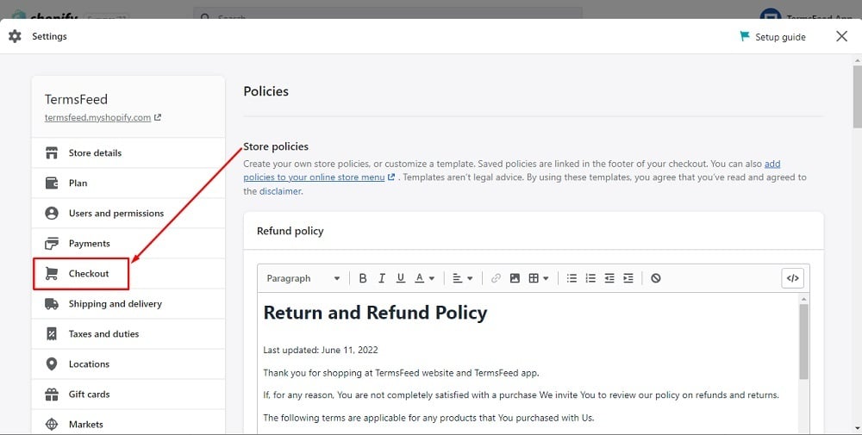The width and height of the screenshot is (862, 435).
Task: Open the Paragraph style dropdown
Action: click(x=303, y=278)
